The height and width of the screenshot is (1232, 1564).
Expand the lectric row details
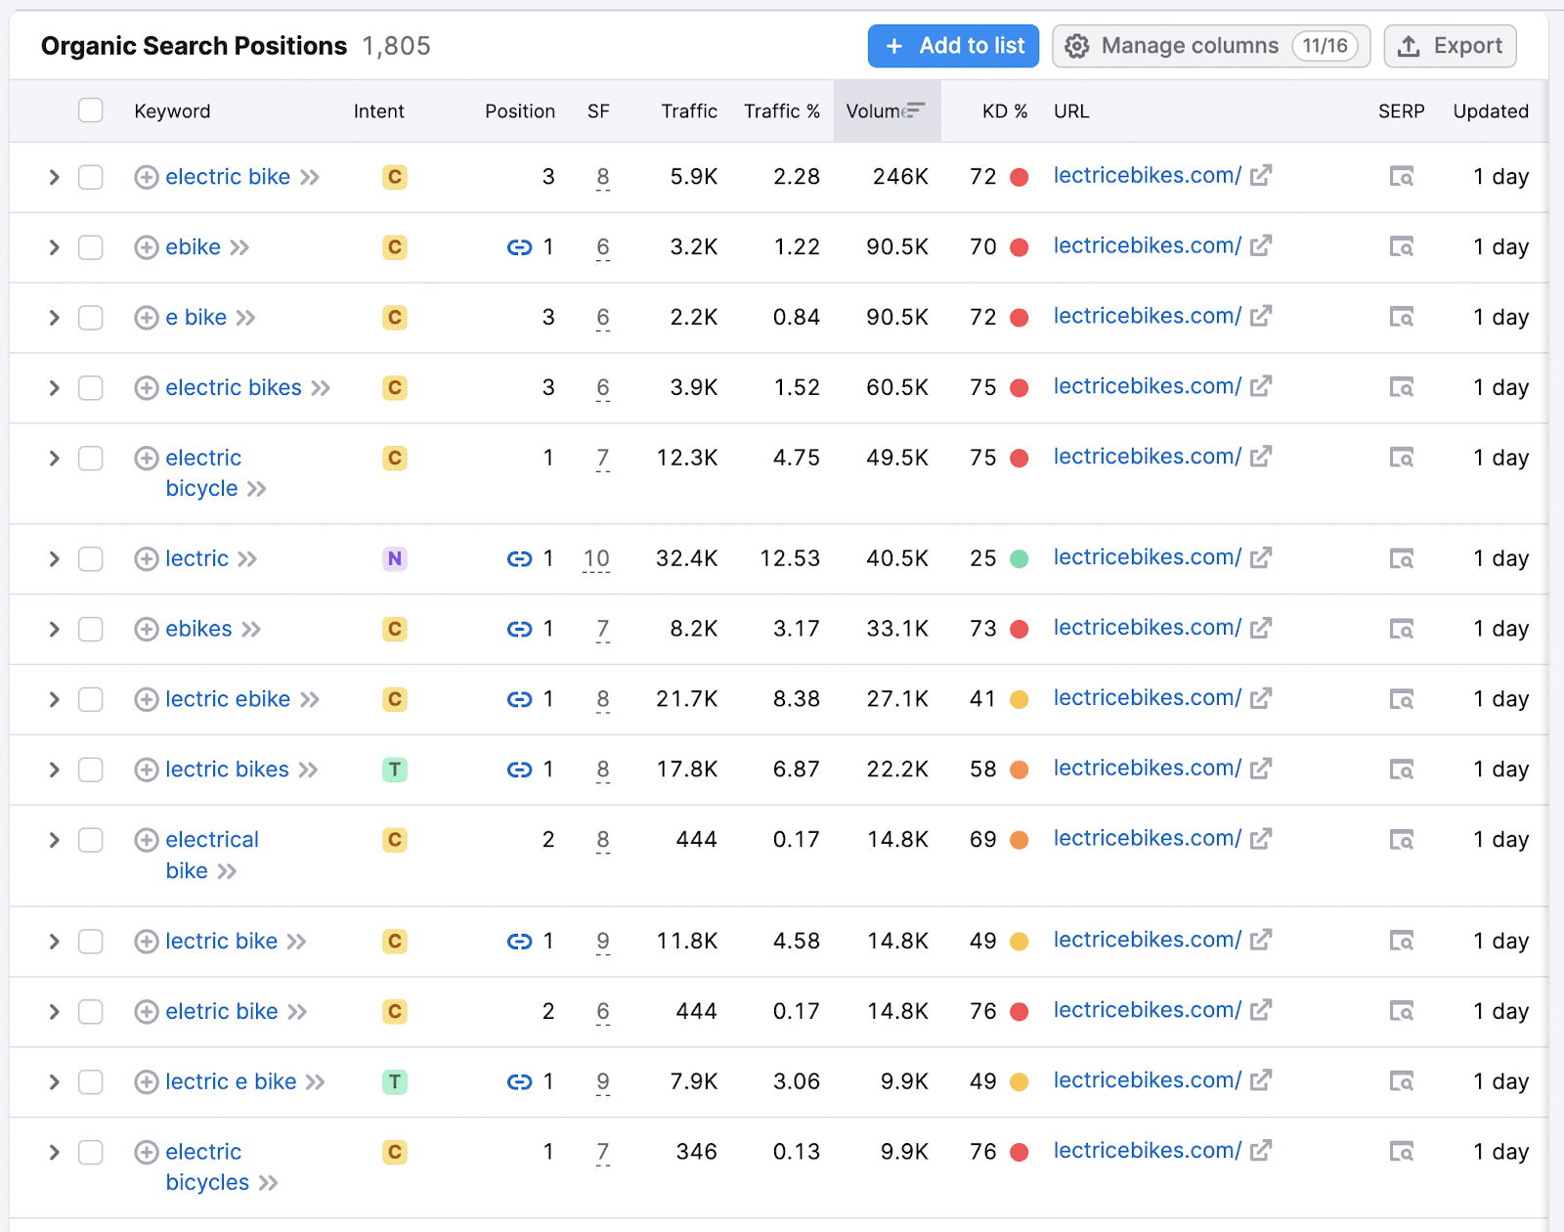coord(55,559)
